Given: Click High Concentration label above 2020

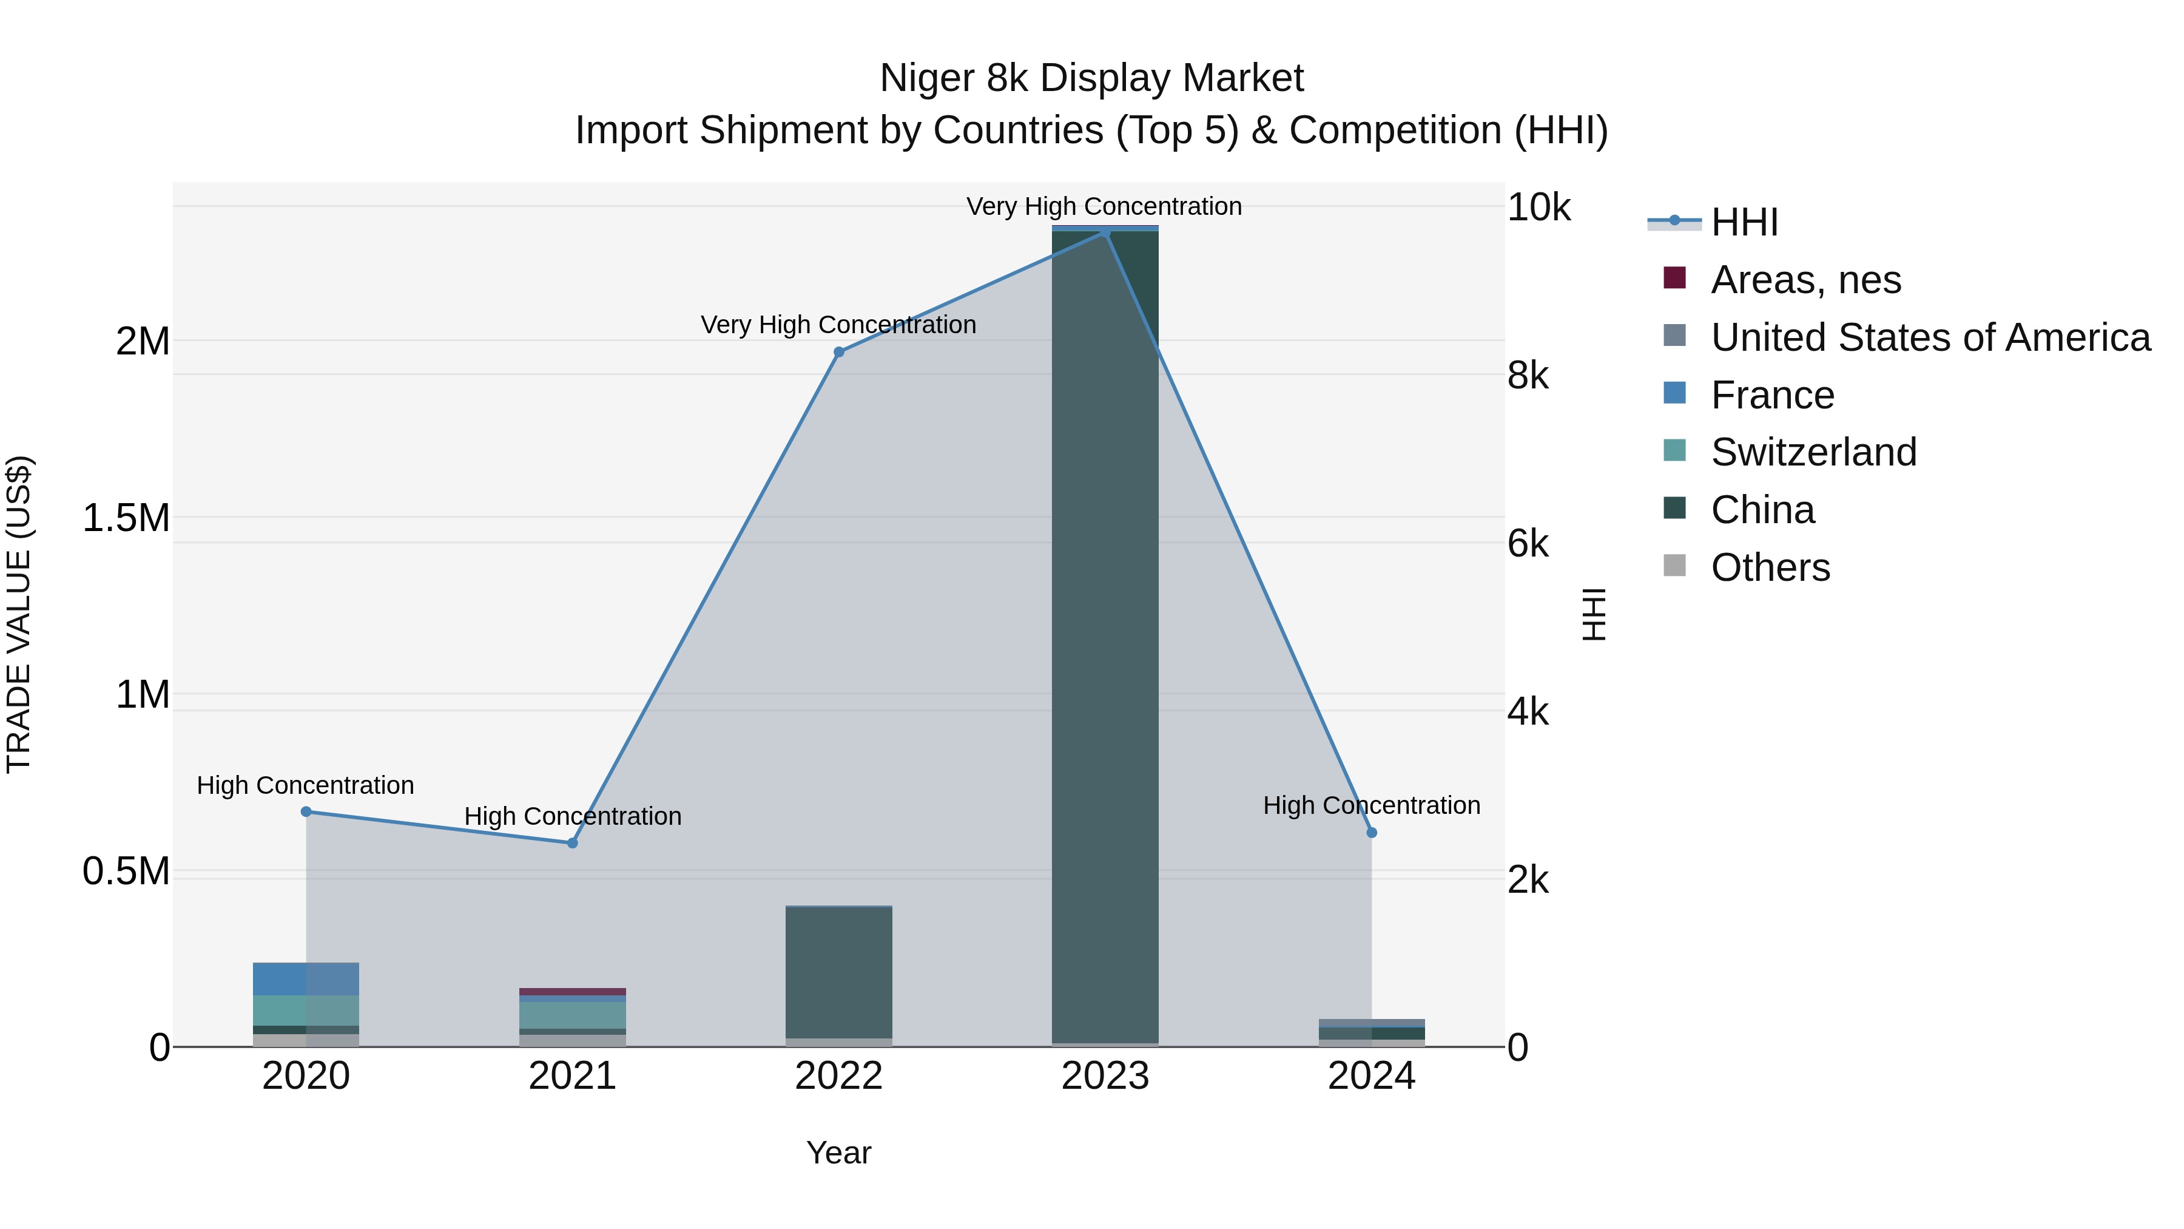Looking at the screenshot, I should click(x=305, y=785).
